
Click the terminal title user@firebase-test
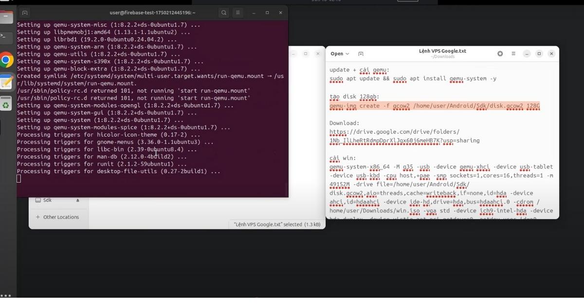[153, 13]
